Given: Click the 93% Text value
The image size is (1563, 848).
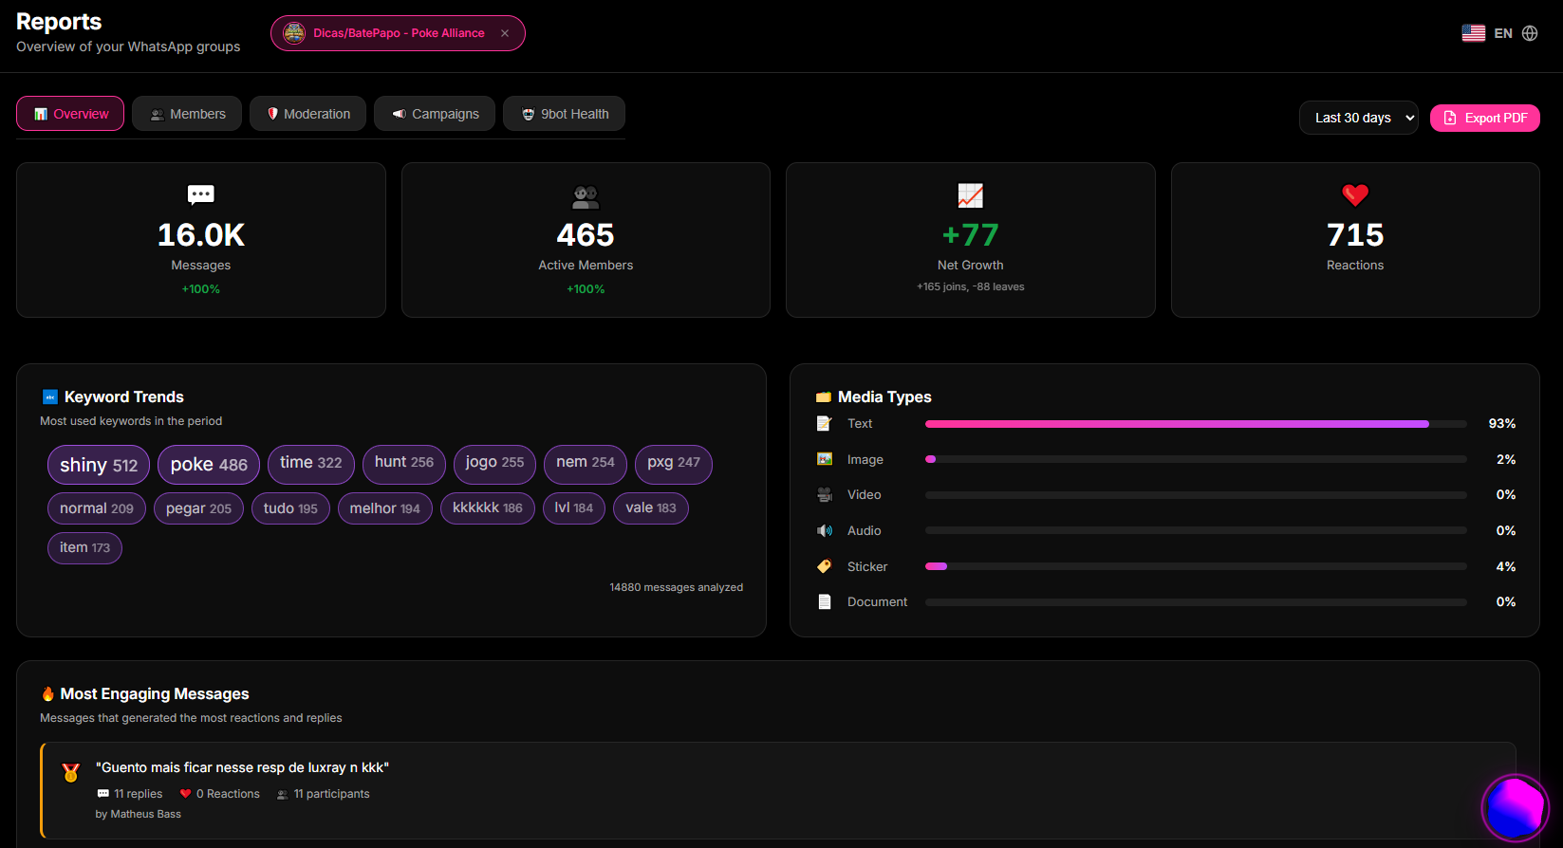Looking at the screenshot, I should pos(1501,423).
